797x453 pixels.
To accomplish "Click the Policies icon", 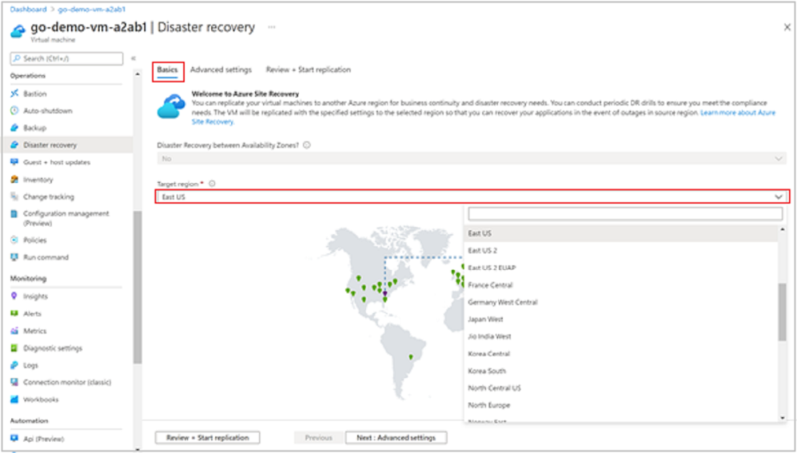I will 14,240.
